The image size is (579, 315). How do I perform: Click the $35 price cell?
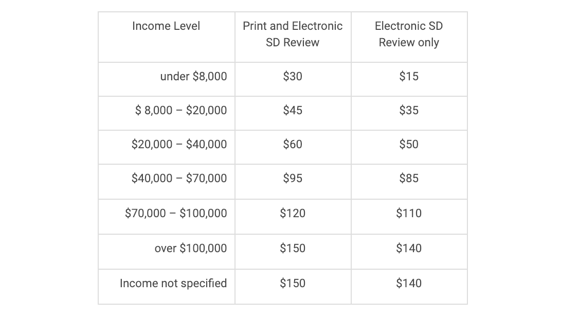pos(409,111)
